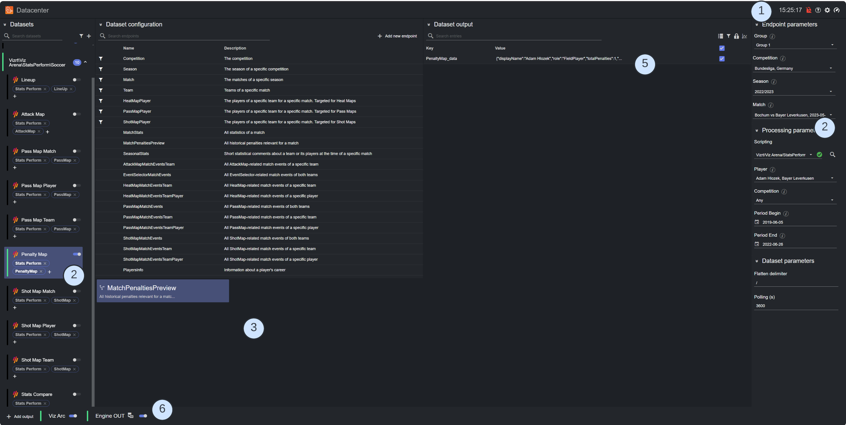This screenshot has height=425, width=846.
Task: Click the magnifier search icon beside Scripting path
Action: pos(833,154)
